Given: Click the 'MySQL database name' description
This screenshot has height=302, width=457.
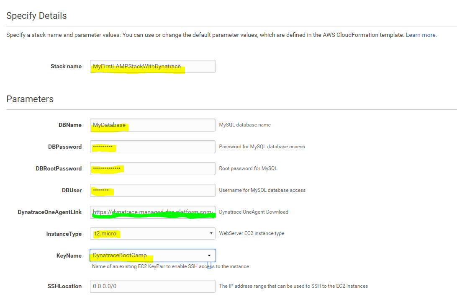Looking at the screenshot, I should click(x=245, y=125).
